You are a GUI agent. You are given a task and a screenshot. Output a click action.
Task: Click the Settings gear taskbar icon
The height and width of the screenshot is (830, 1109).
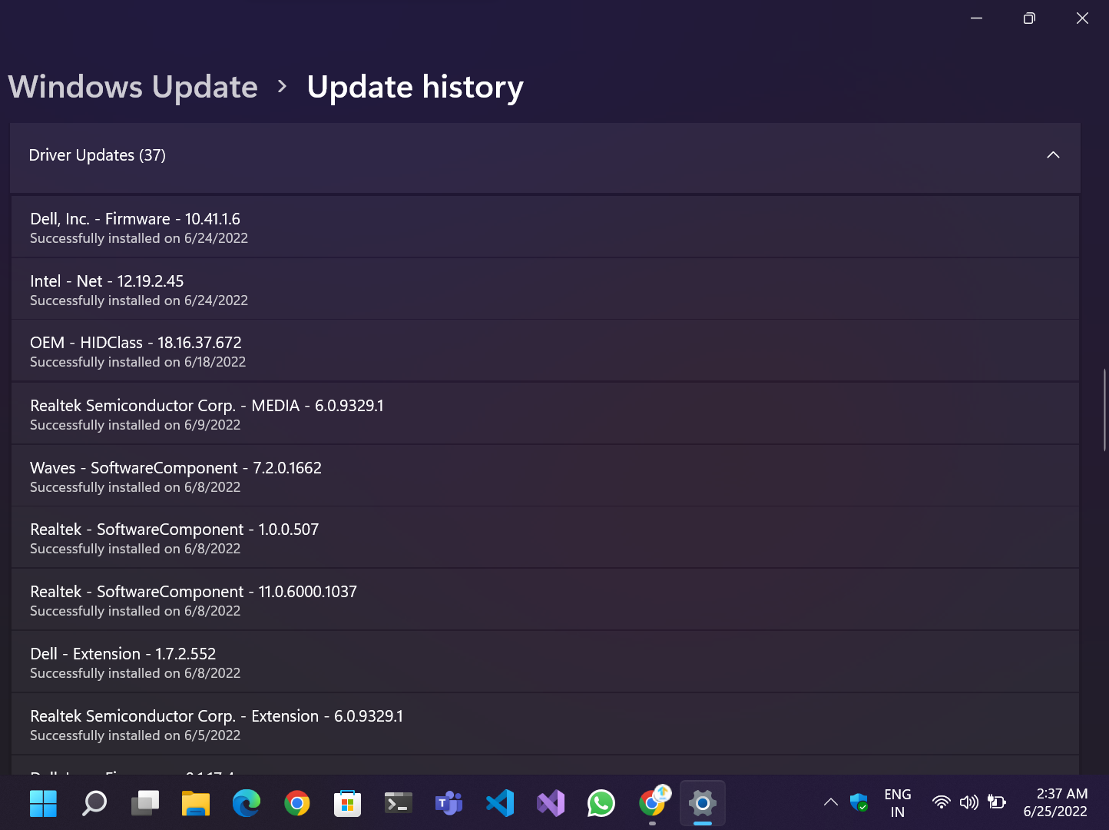(702, 803)
